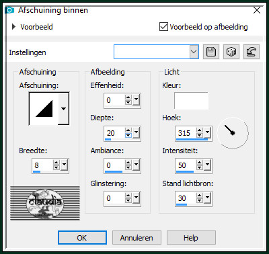Click the Hoek angle dial control
Screen dimensions: 269x254
(233, 133)
